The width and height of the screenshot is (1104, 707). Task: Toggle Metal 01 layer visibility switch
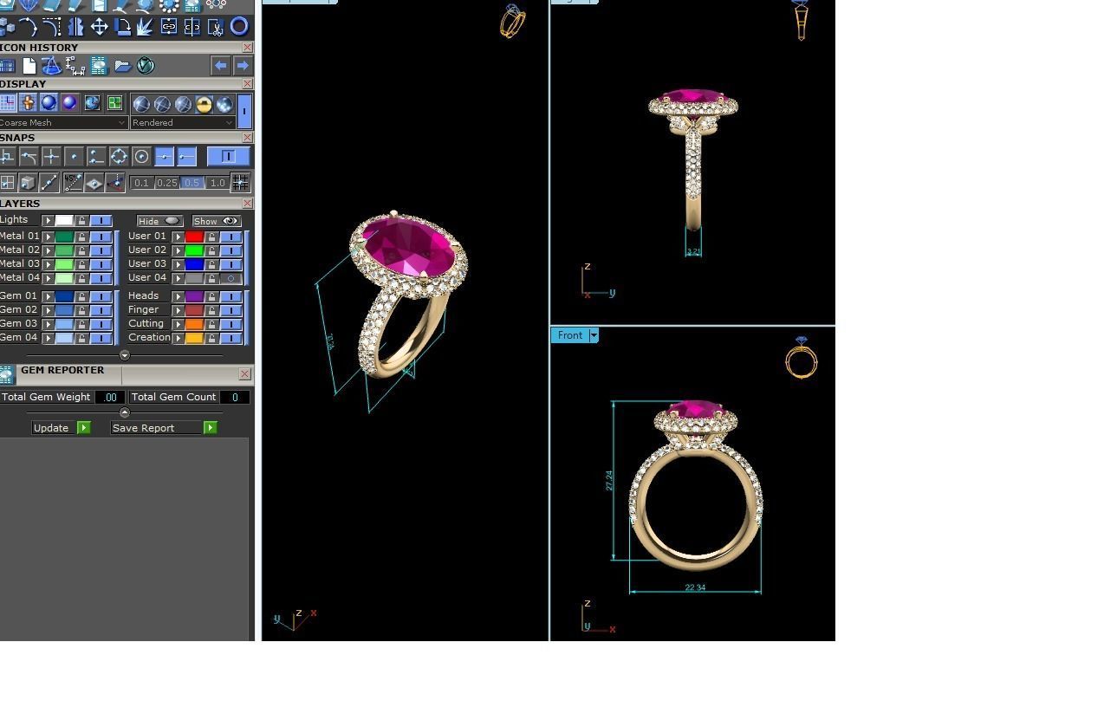pyautogui.click(x=101, y=237)
